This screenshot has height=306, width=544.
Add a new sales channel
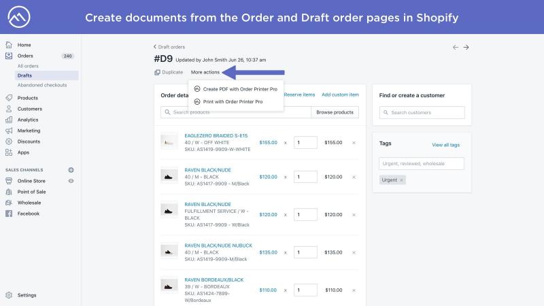pos(71,170)
